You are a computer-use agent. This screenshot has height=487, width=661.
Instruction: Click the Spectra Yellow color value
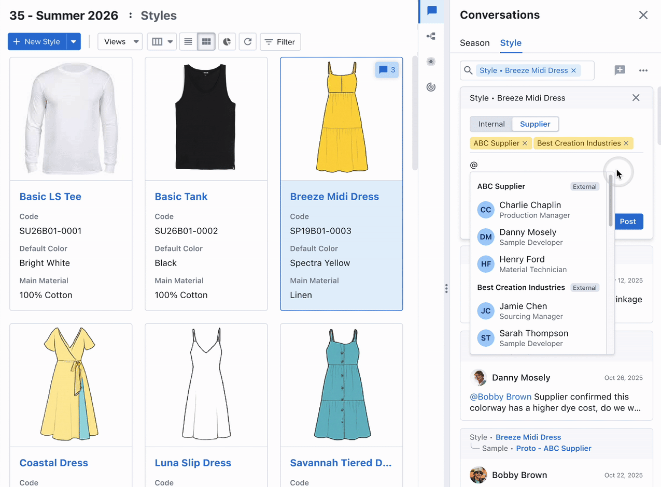pos(320,263)
